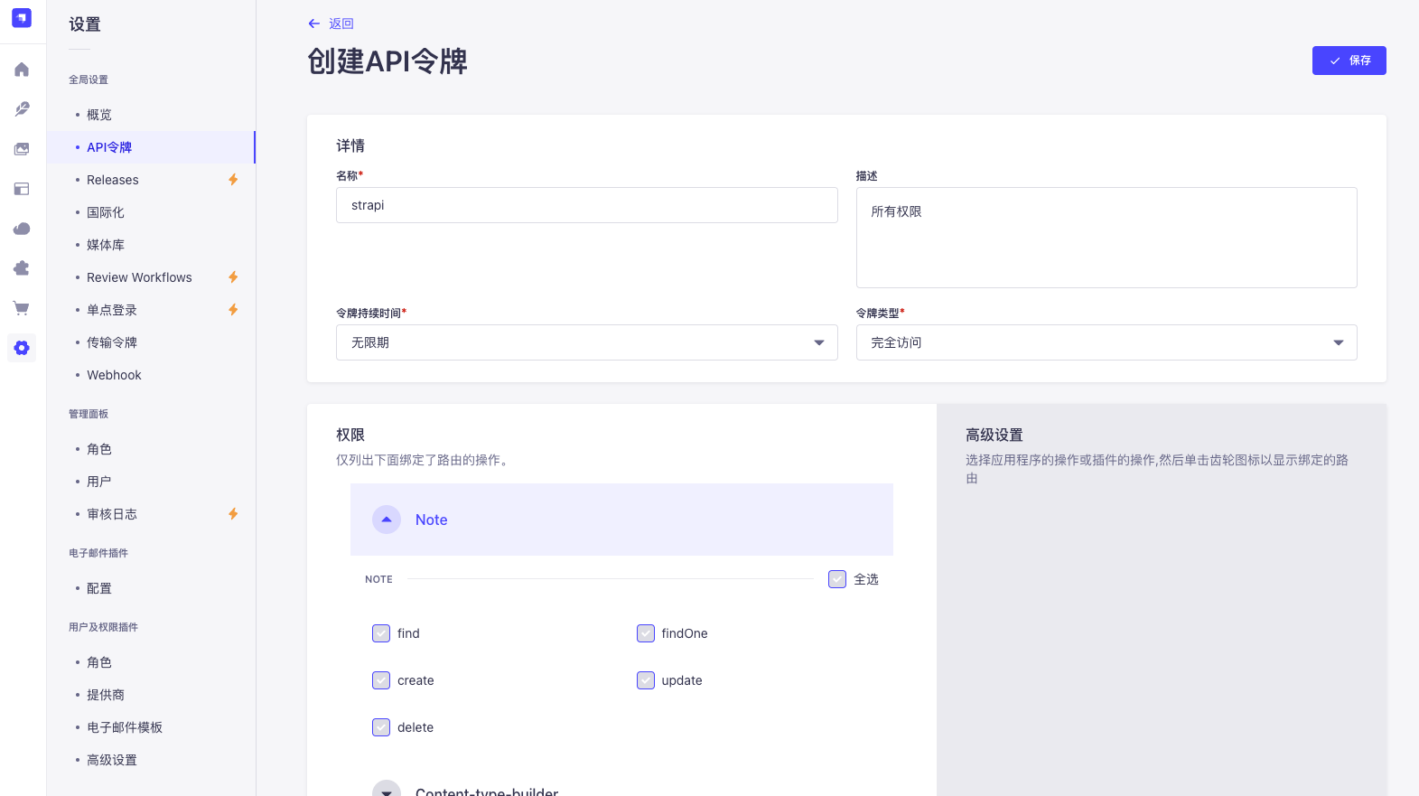The height and width of the screenshot is (796, 1419).
Task: Open the Home icon in sidebar
Action: [x=22, y=70]
